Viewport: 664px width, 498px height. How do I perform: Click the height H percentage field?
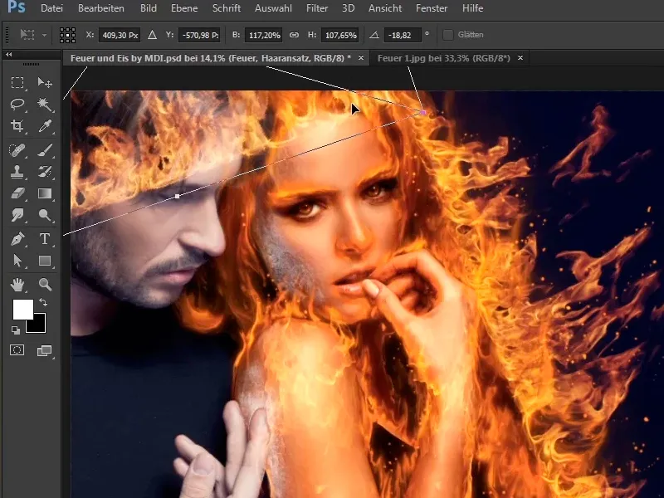[x=340, y=35]
